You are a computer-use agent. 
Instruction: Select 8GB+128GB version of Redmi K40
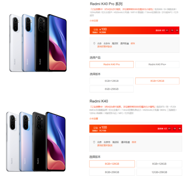pos(112,164)
